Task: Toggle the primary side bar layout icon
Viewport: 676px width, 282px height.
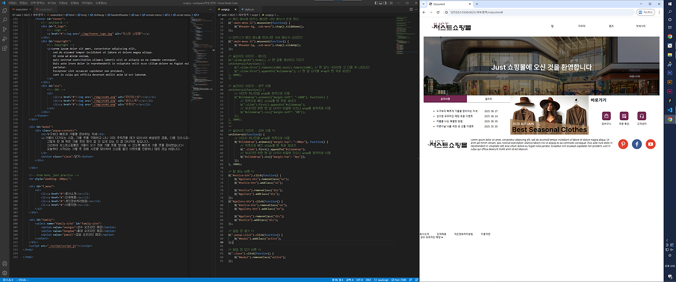Action: click(376, 3)
